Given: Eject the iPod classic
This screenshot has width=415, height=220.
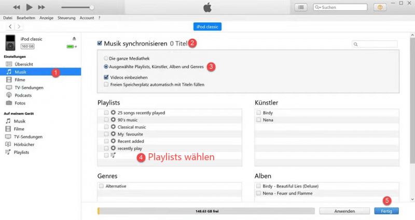Looking at the screenshot, I should (74, 38).
